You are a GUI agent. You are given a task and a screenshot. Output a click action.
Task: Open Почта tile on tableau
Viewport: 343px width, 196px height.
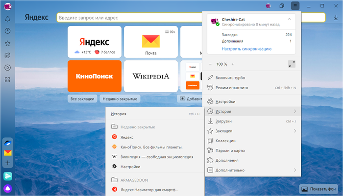(151, 42)
